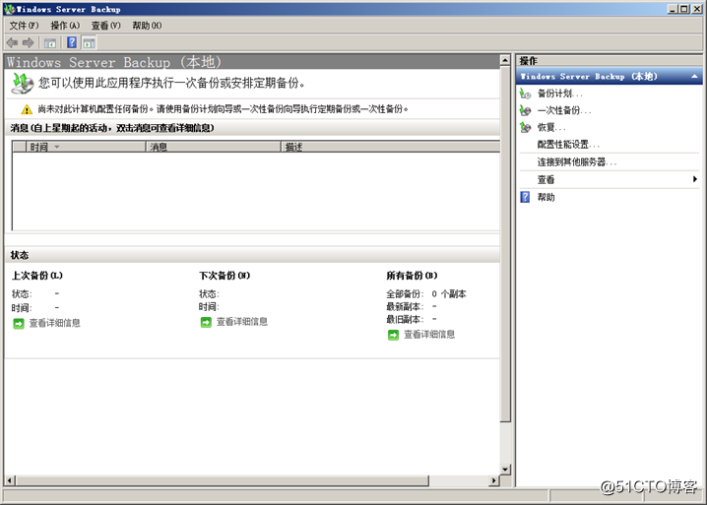Open 备份计划... in the actions pane

click(x=560, y=94)
